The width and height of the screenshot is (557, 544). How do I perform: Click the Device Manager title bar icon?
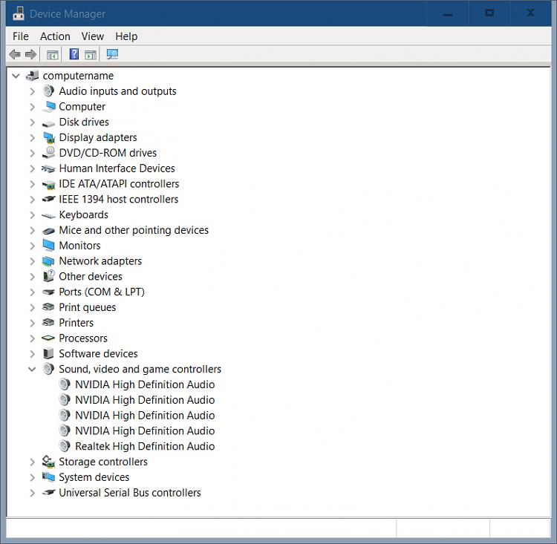click(19, 14)
